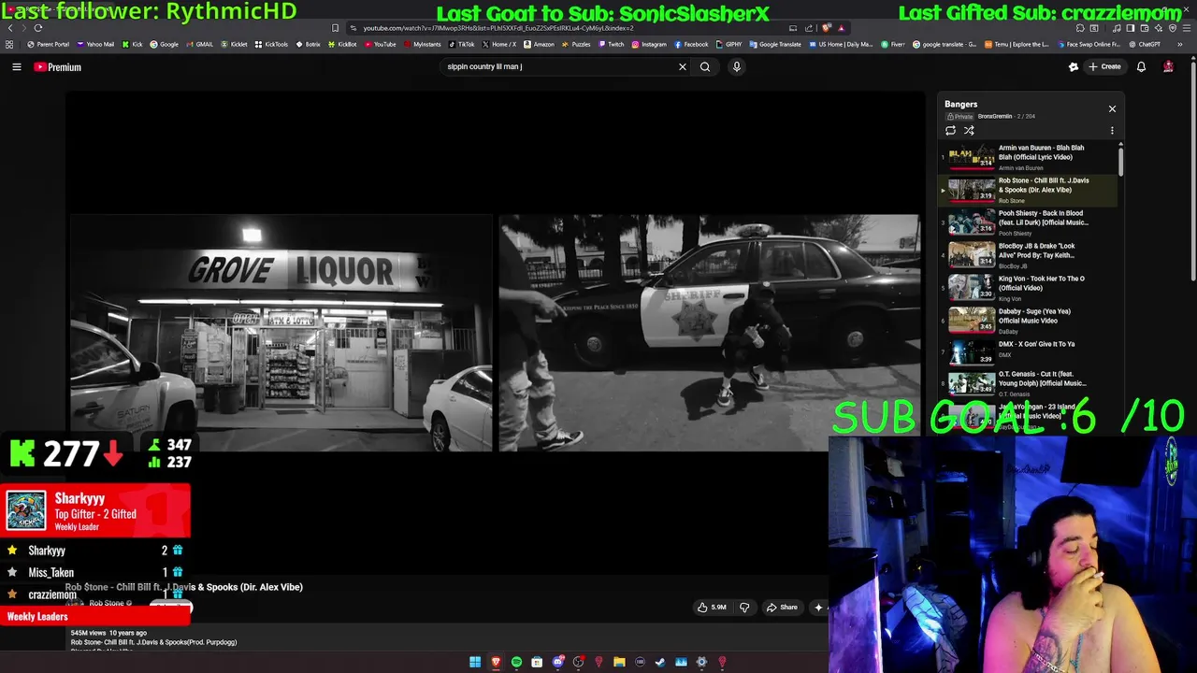Open ChatGPT bookmark

1145,44
